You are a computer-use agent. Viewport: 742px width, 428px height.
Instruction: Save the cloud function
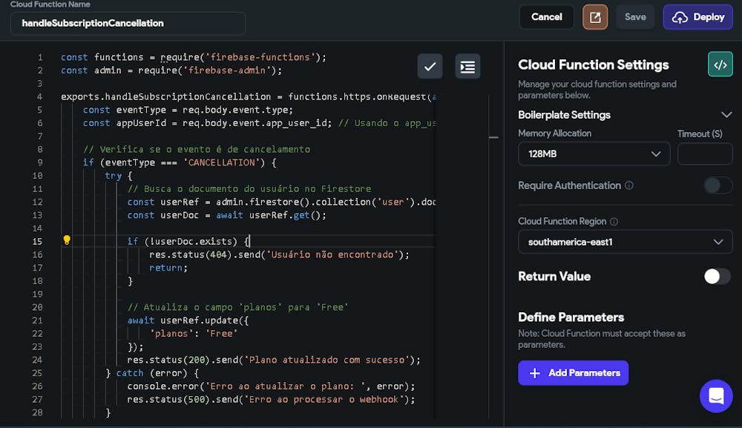[x=635, y=17]
